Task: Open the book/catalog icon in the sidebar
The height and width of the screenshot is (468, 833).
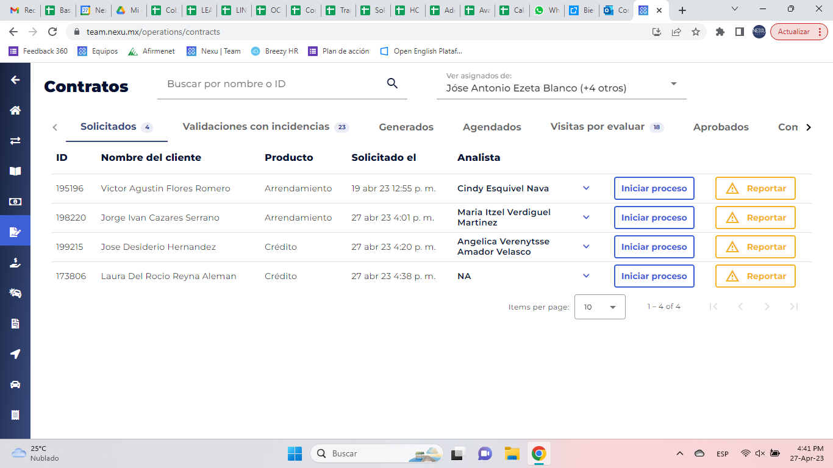Action: click(x=15, y=171)
